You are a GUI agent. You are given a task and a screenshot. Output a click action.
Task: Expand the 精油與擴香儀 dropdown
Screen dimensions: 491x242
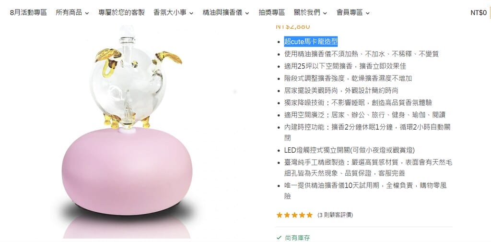pos(226,12)
